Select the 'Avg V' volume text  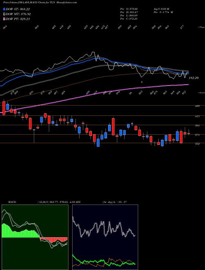162,9
